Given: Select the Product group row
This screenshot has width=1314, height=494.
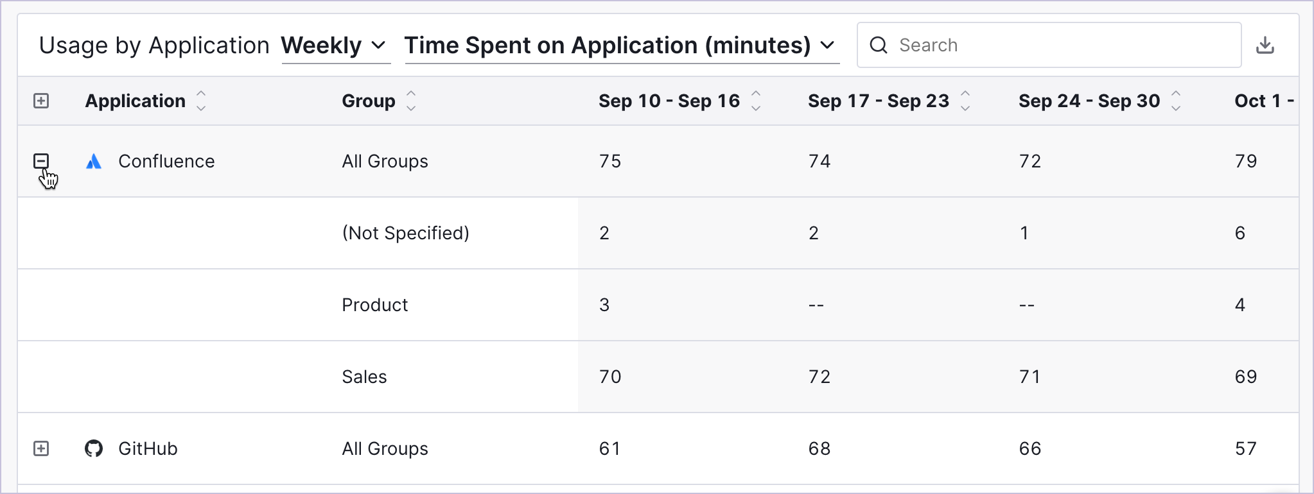Looking at the screenshot, I should (x=658, y=305).
